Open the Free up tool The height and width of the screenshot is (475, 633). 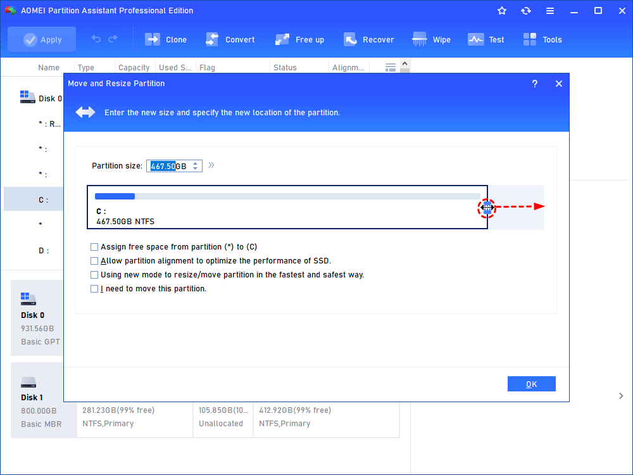point(299,39)
